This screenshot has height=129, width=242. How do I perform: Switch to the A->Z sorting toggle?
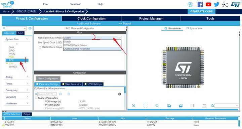(21, 33)
